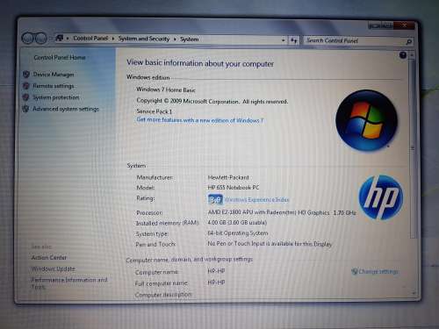
Task: Click the 4.00 GB installed memory value
Action: pyautogui.click(x=237, y=223)
